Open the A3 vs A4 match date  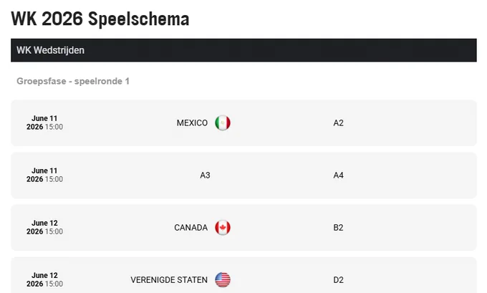pyautogui.click(x=44, y=175)
